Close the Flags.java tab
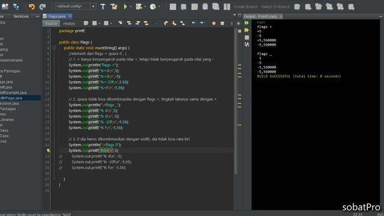Image resolution: width=384 pixels, height=216 pixels. 70,16
